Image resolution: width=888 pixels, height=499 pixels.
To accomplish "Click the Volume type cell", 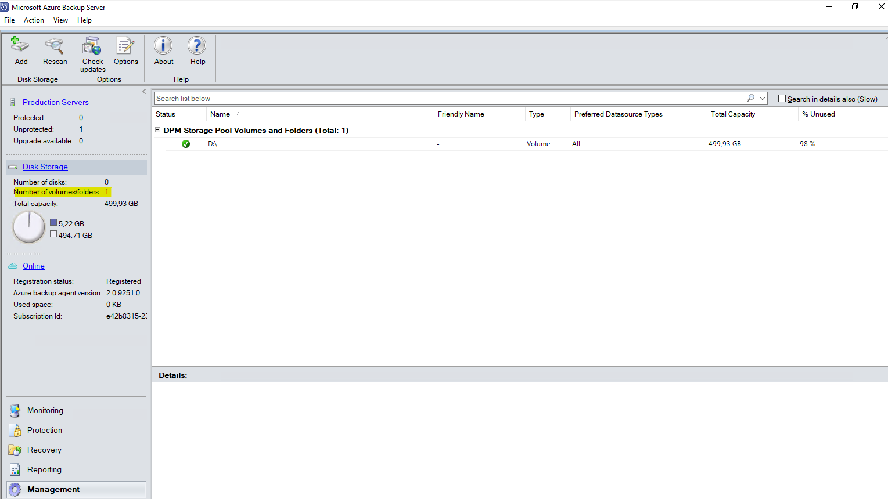I will [x=538, y=144].
